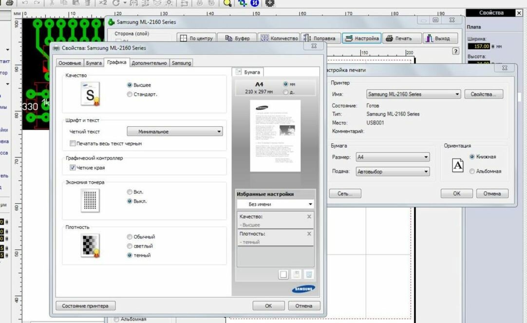Switch to the 'Графика' tab
Image resolution: width=527 pixels, height=323 pixels.
pyautogui.click(x=116, y=62)
